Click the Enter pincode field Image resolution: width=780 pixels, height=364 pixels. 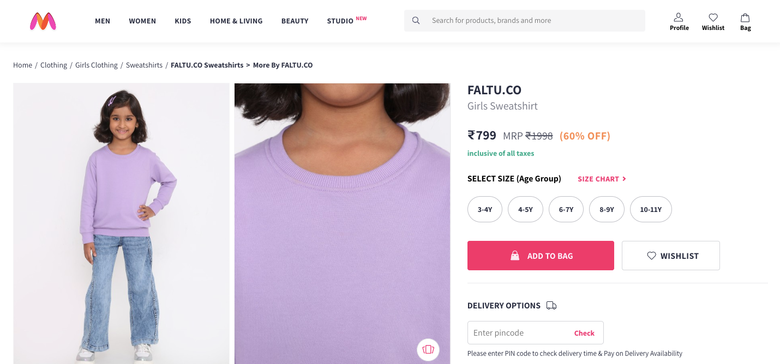(518, 333)
